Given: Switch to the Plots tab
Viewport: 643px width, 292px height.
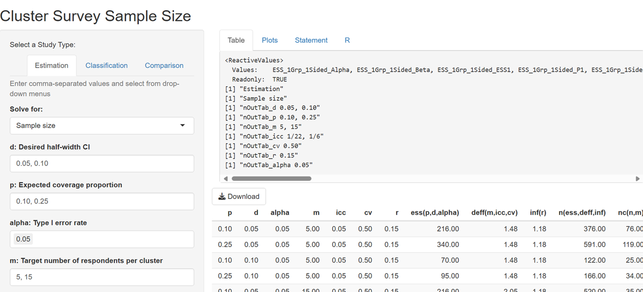Looking at the screenshot, I should [x=270, y=40].
